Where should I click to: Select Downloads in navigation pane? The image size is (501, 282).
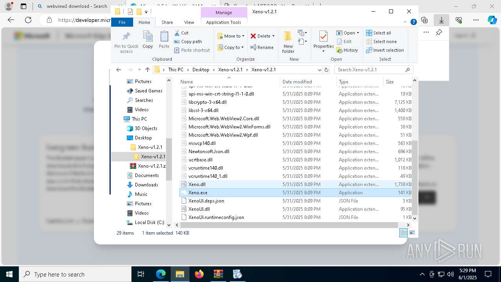click(x=146, y=185)
